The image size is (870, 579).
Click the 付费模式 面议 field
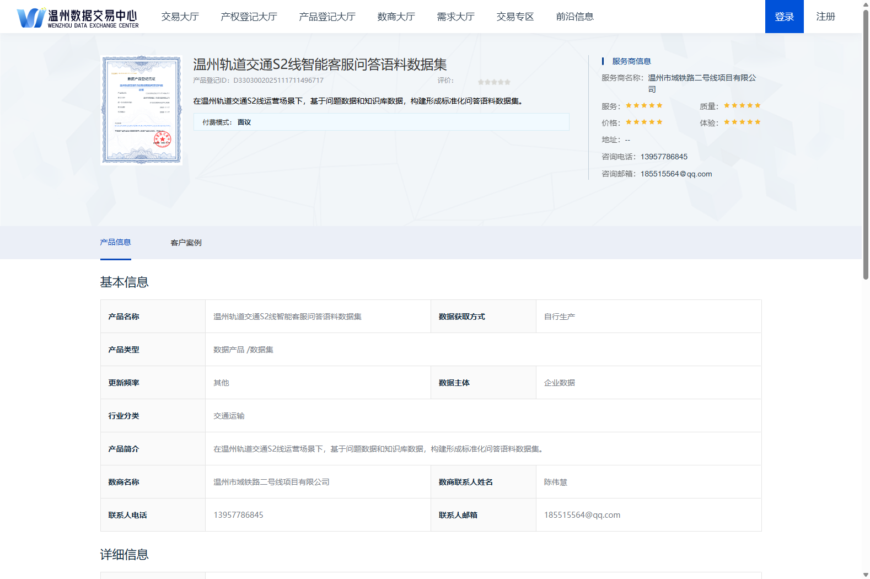click(382, 122)
